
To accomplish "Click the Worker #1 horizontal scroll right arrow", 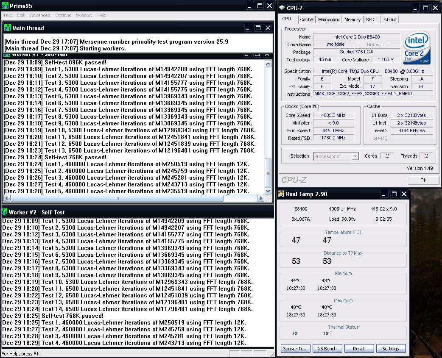I will [260, 198].
